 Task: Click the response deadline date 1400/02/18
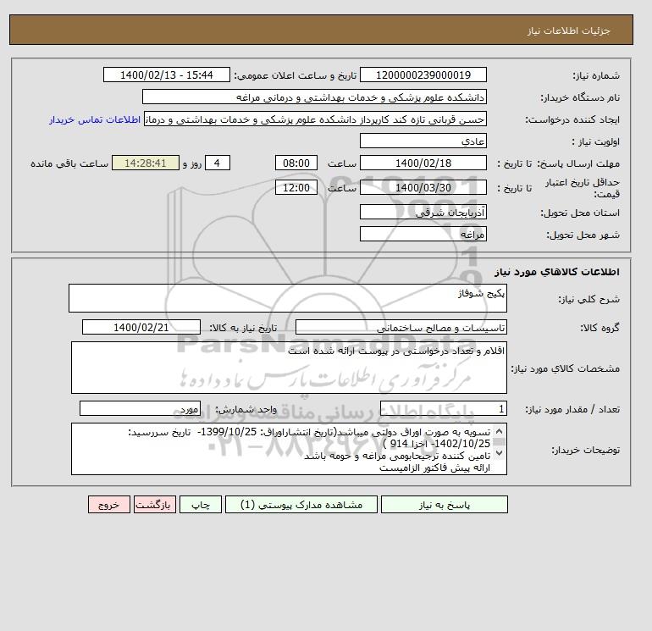pos(423,163)
